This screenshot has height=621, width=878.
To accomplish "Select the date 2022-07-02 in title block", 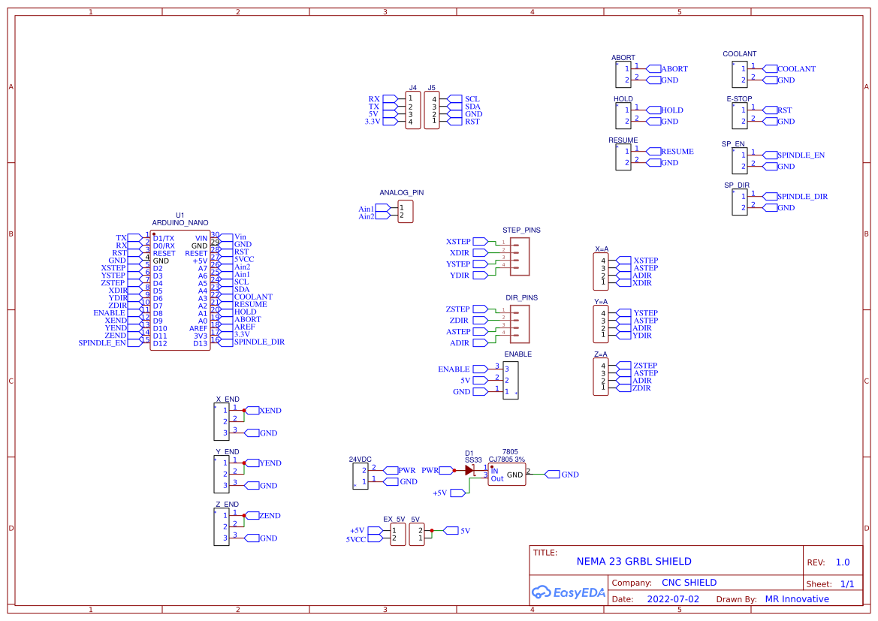I will tap(674, 598).
